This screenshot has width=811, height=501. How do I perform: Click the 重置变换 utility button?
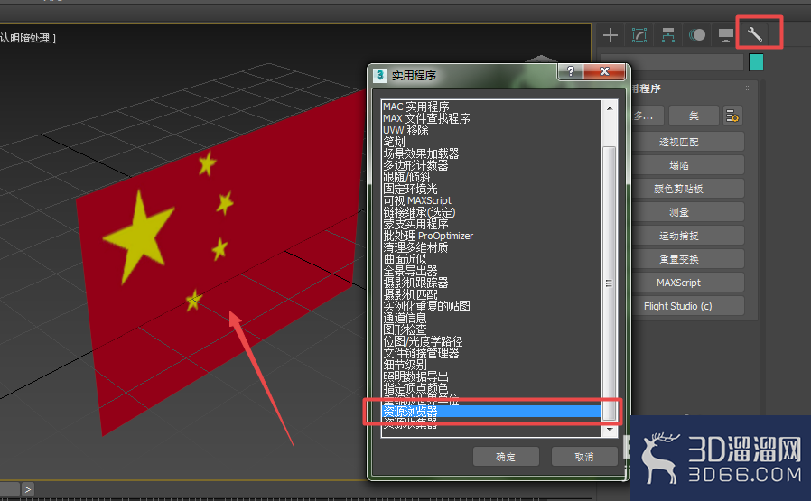pyautogui.click(x=679, y=259)
